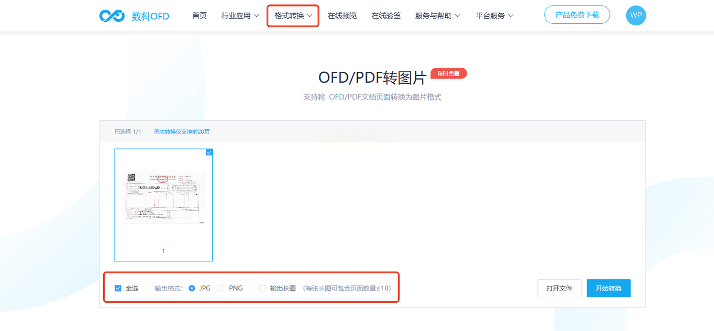Expand 平台服务 dropdown menu
The height and width of the screenshot is (331, 714).
(495, 16)
